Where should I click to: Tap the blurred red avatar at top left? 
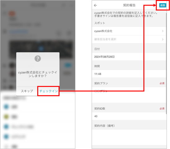12,14
